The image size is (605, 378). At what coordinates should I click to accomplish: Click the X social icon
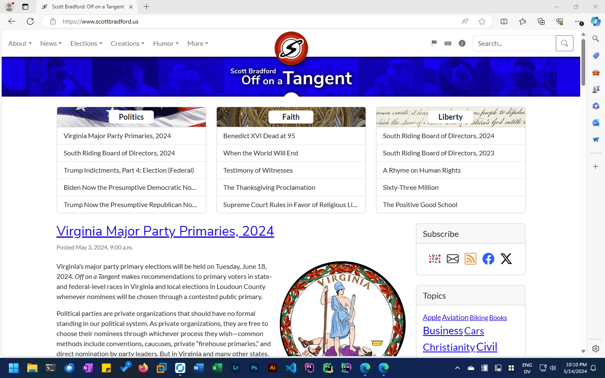506,259
